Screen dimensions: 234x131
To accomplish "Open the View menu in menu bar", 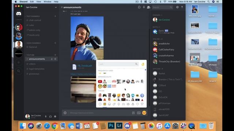I will pyautogui.click(x=39, y=1).
